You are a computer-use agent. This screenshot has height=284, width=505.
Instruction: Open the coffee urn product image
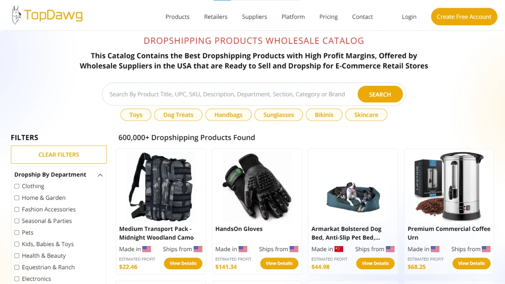pos(449,187)
